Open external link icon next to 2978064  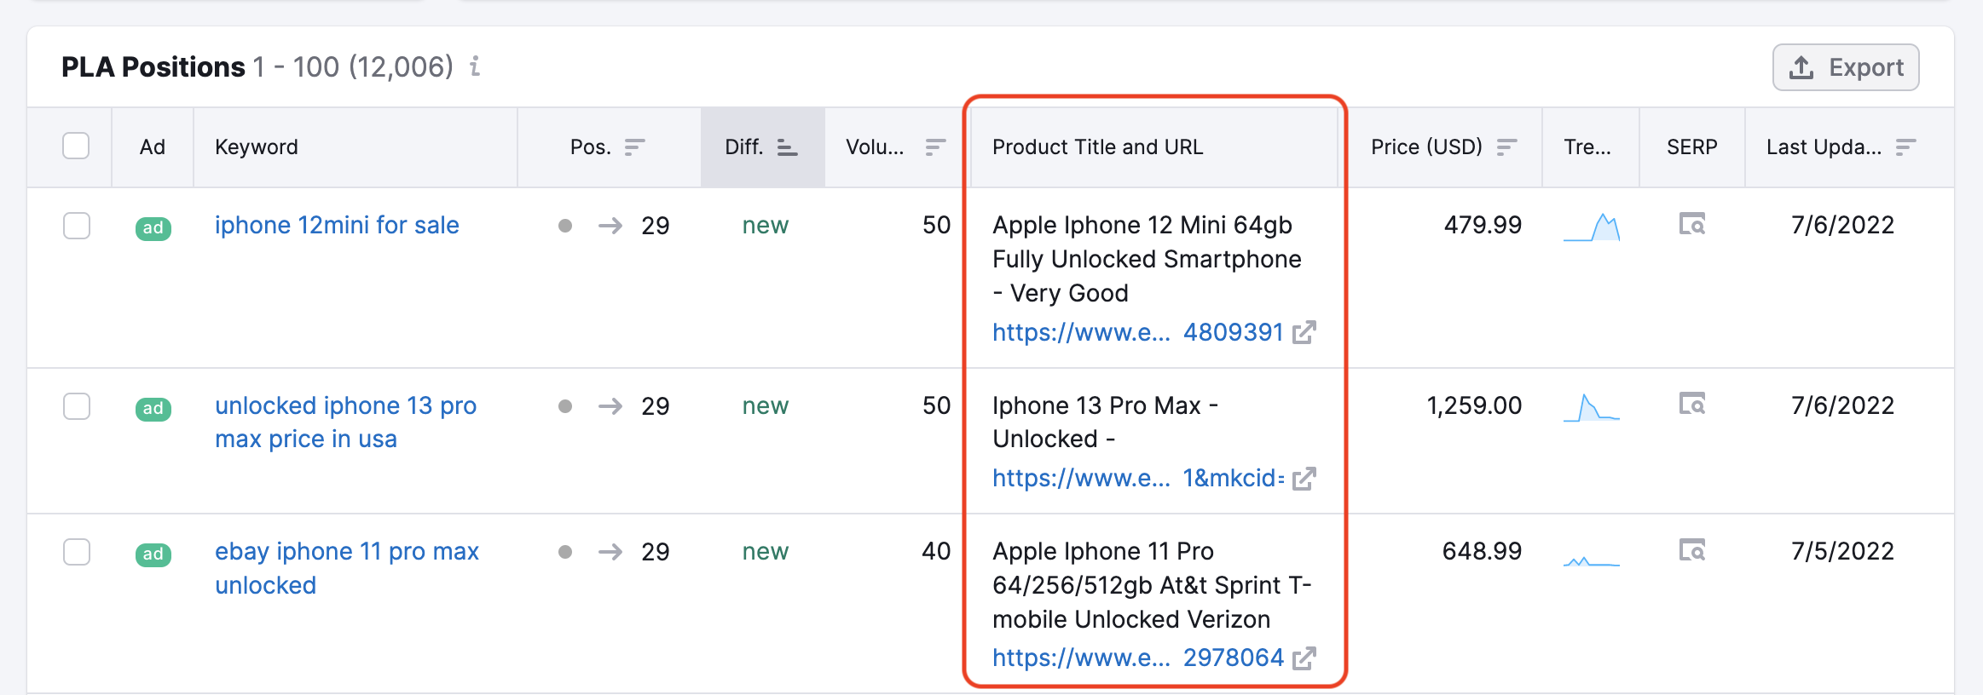click(x=1304, y=658)
